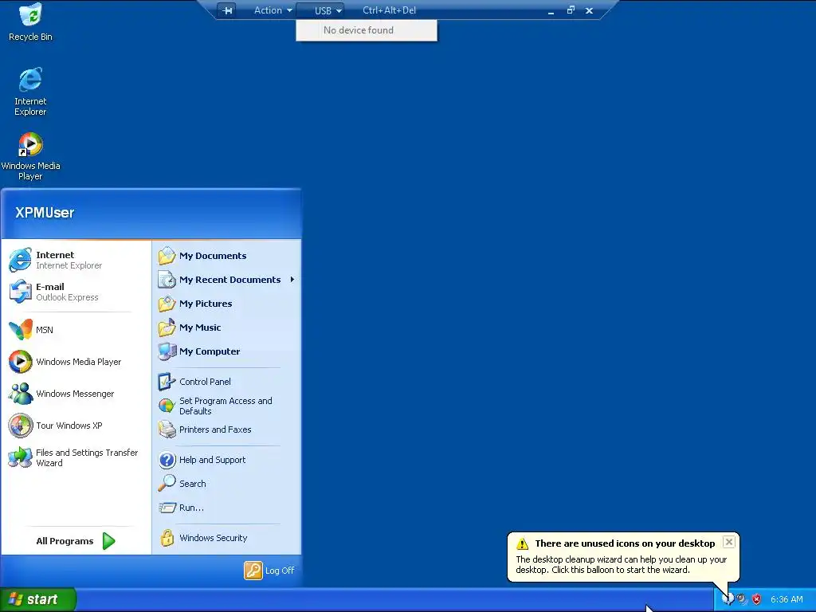The height and width of the screenshot is (612, 816).
Task: Select the Internet Explorer desktop icon
Action: [x=30, y=91]
